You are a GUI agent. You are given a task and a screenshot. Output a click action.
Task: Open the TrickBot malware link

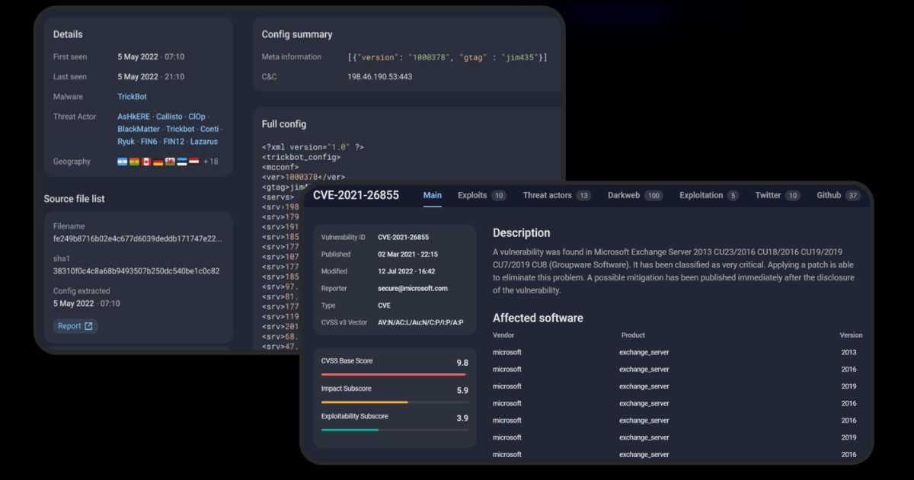coord(132,97)
